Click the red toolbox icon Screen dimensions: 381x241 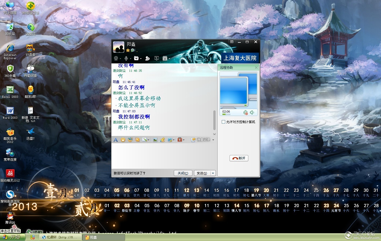[x=180, y=140]
